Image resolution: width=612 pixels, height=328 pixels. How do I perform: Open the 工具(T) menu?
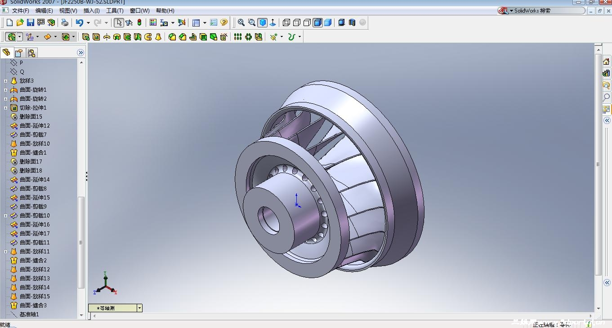[x=115, y=11]
